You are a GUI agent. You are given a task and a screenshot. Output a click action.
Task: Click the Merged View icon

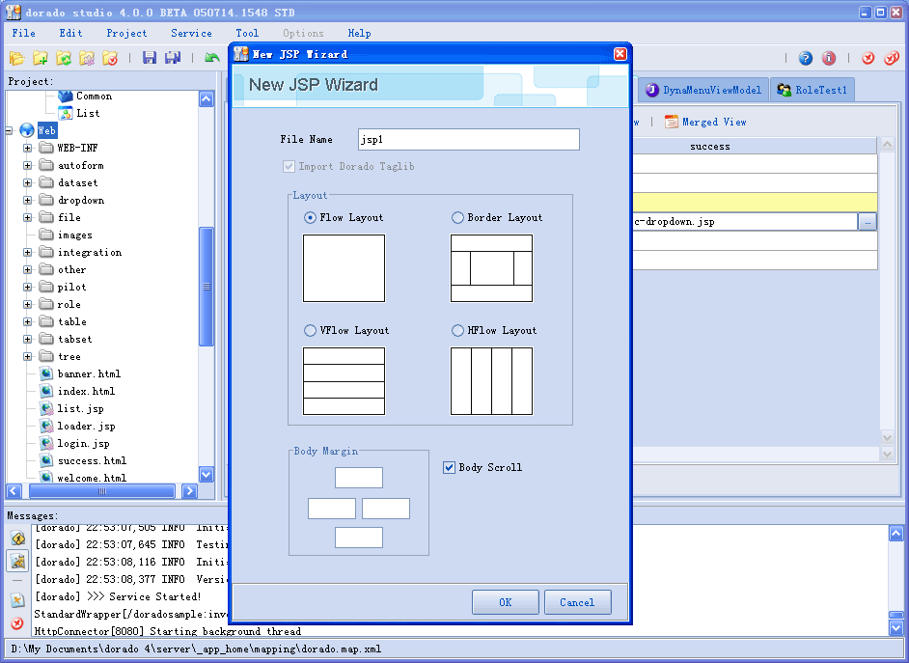[672, 122]
